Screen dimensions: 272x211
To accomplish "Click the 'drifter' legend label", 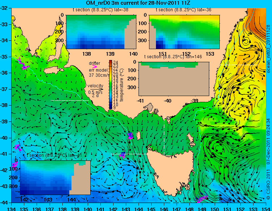I will tap(94, 63).
